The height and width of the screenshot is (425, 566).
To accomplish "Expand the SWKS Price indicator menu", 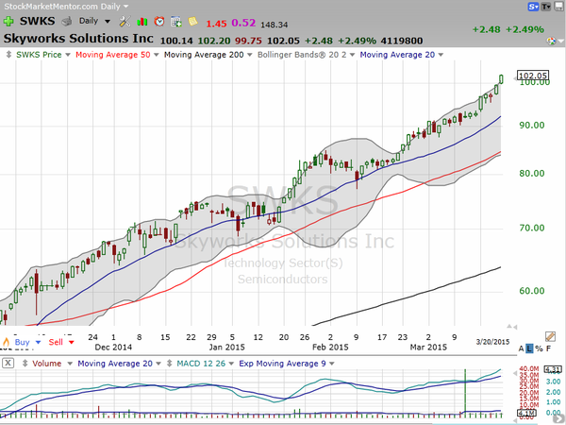I will [x=68, y=55].
